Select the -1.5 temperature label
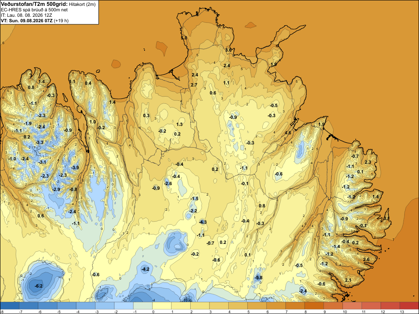This screenshot has width=419, height=314. pyautogui.click(x=194, y=199)
